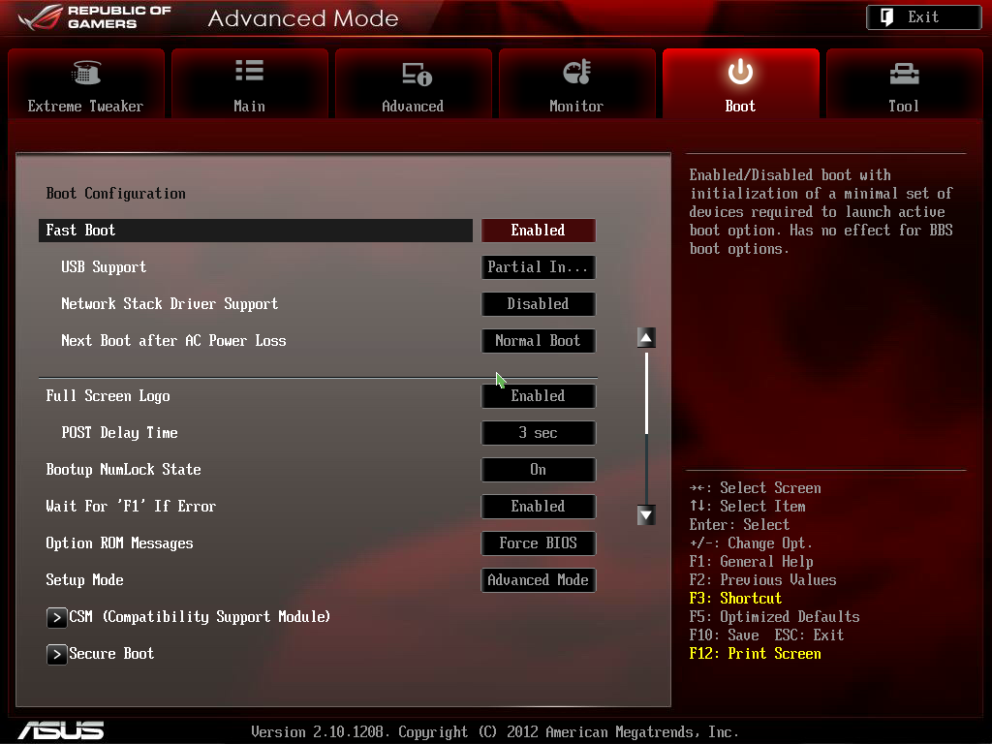Select the Option ROM Messages label
The width and height of the screenshot is (992, 744).
[119, 542]
